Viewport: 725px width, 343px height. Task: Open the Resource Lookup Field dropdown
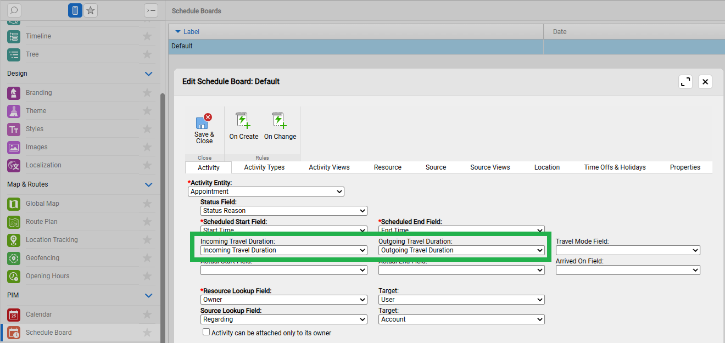click(x=283, y=300)
